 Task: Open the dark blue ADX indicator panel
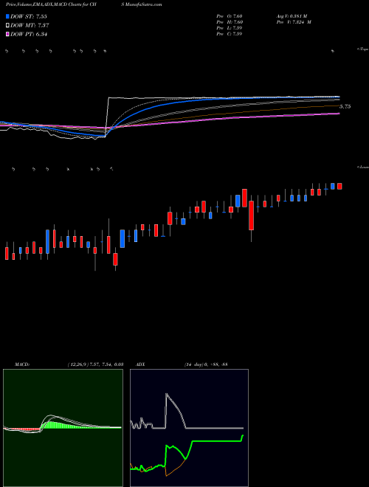[189, 428]
